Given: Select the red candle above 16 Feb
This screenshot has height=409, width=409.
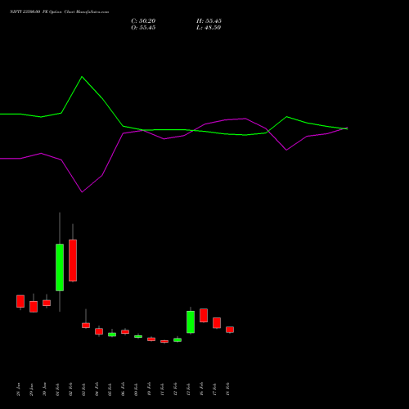Looking at the screenshot, I should click(x=204, y=315).
